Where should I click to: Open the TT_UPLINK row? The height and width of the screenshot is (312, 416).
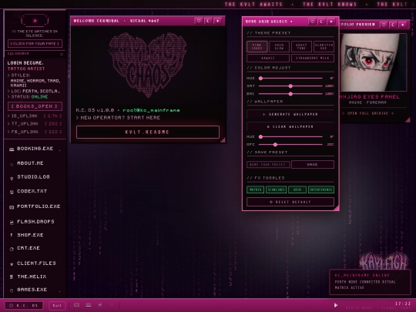35,124
